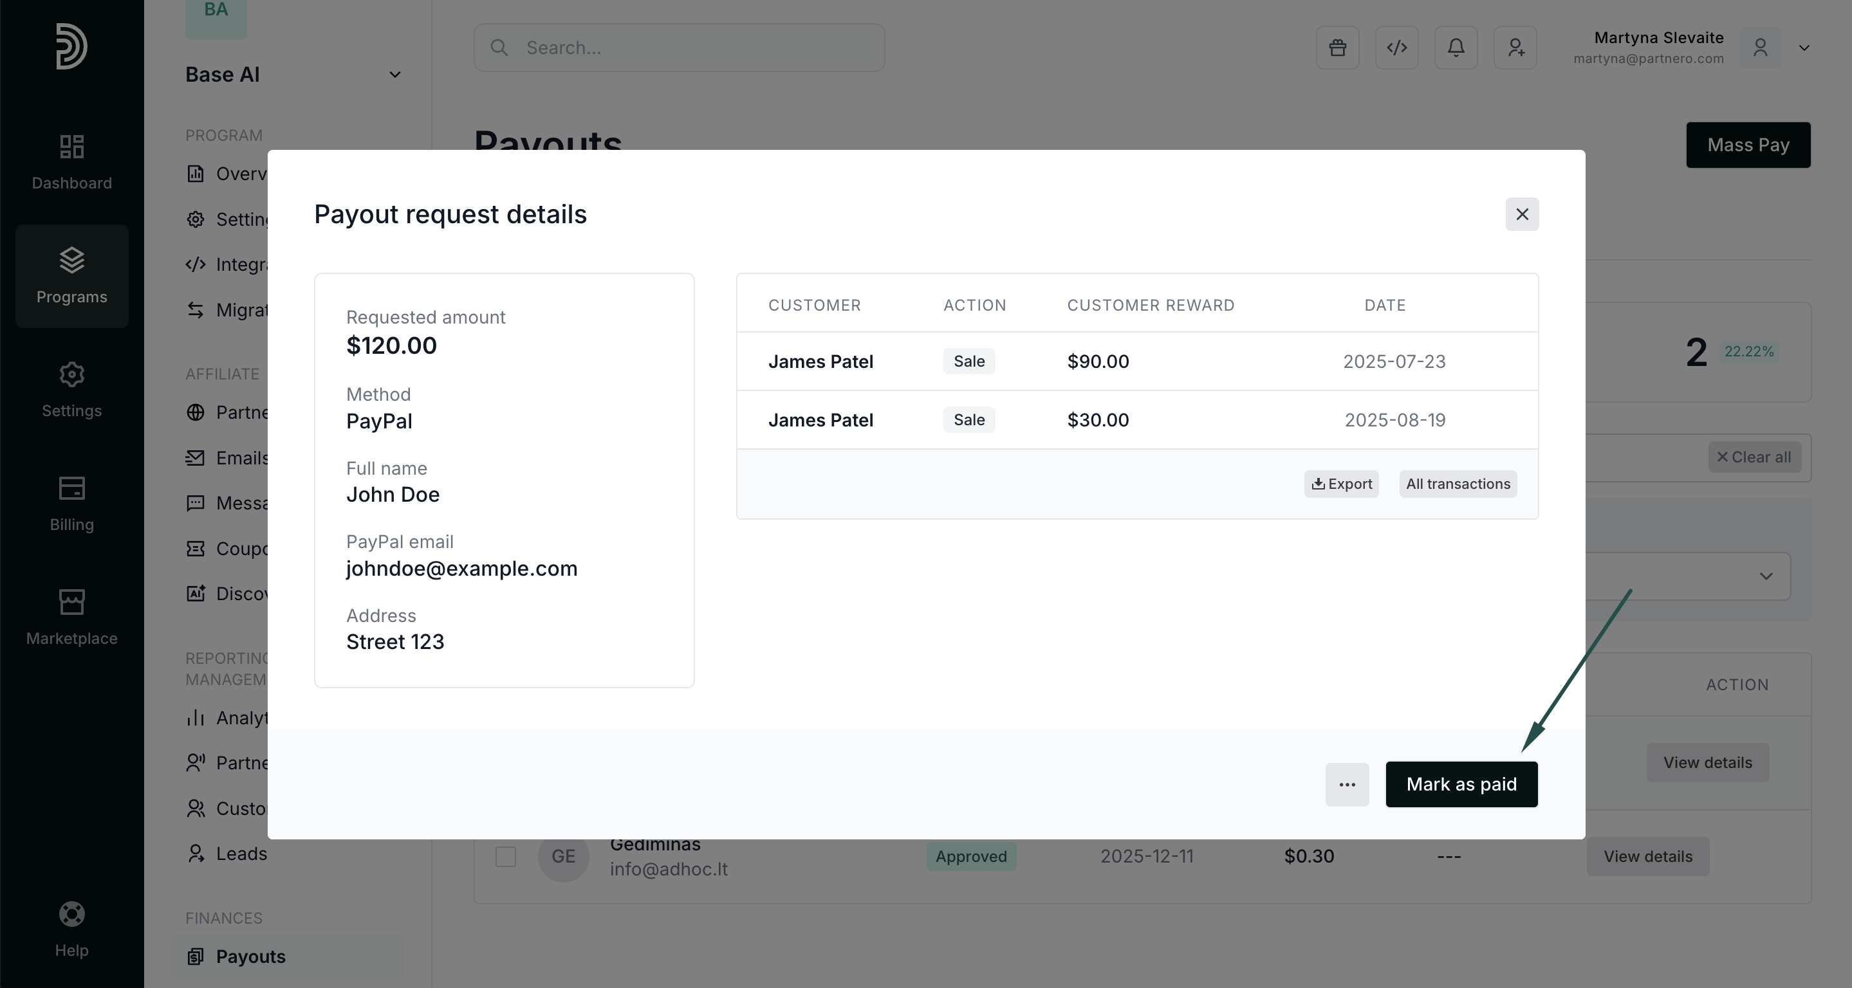This screenshot has height=988, width=1852.
Task: Open the user account chevron menu
Action: click(x=1804, y=48)
